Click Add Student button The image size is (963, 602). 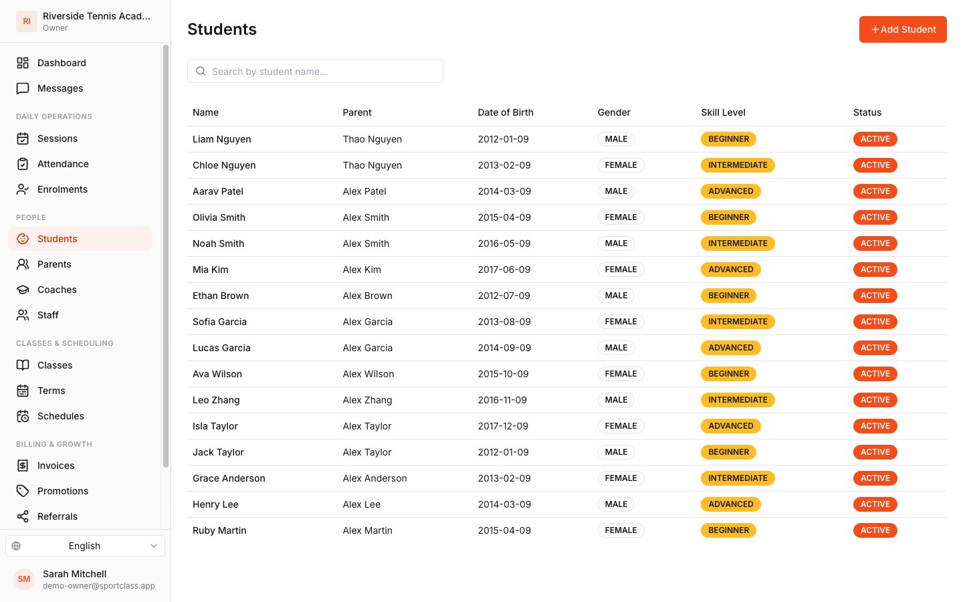point(903,29)
